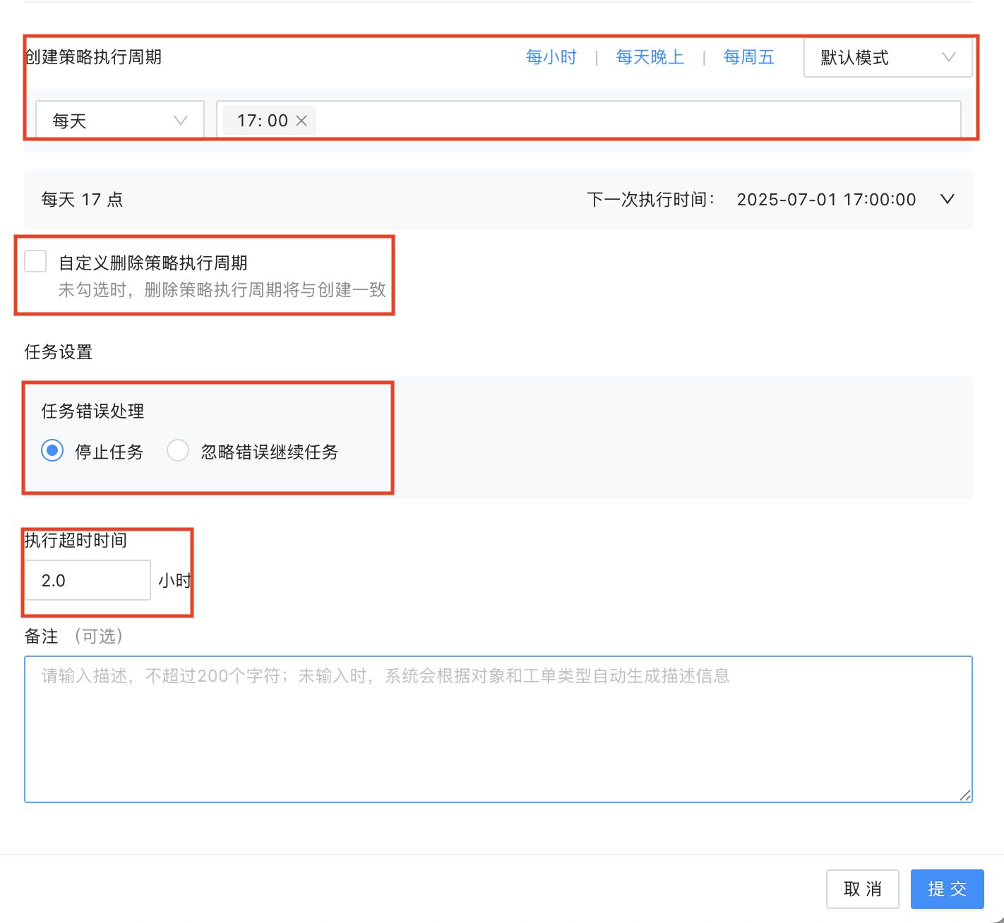Click the 每小时 quick preset link

551,57
